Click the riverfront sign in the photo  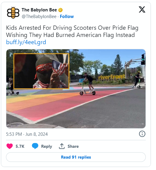pos(112,77)
